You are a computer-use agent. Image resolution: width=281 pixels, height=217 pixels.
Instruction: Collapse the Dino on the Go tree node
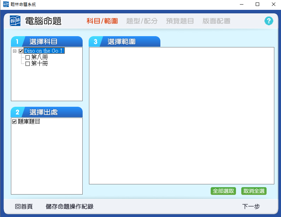point(14,51)
